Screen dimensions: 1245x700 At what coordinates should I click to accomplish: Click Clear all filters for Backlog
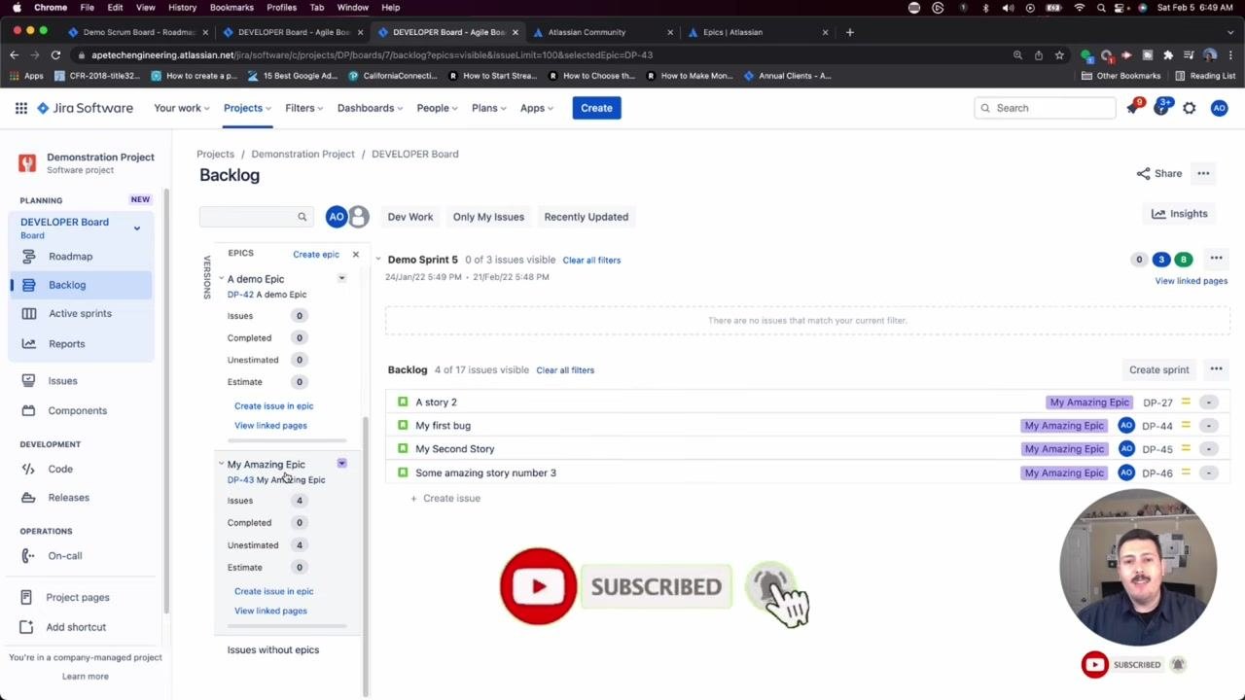coord(565,369)
